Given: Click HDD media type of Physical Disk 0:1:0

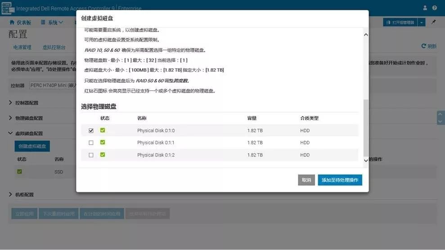Looking at the screenshot, I should click(305, 131).
